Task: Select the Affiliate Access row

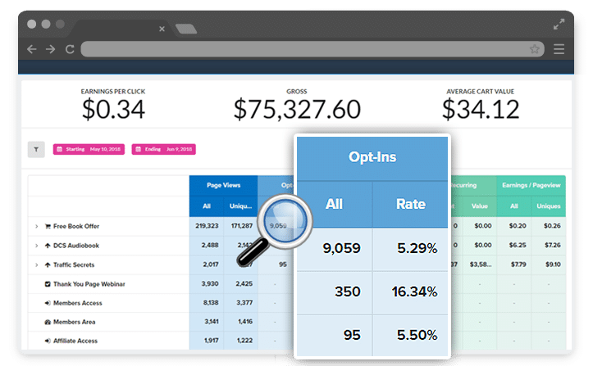Action: 75,340
